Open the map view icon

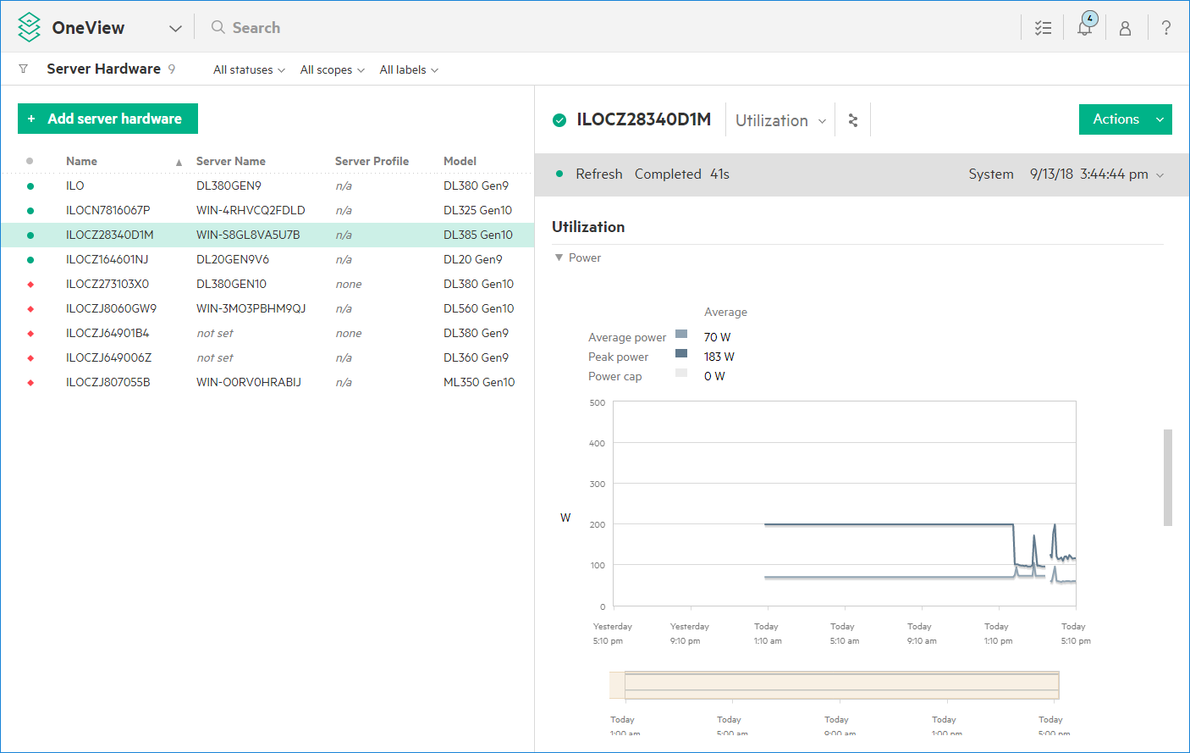click(x=853, y=120)
